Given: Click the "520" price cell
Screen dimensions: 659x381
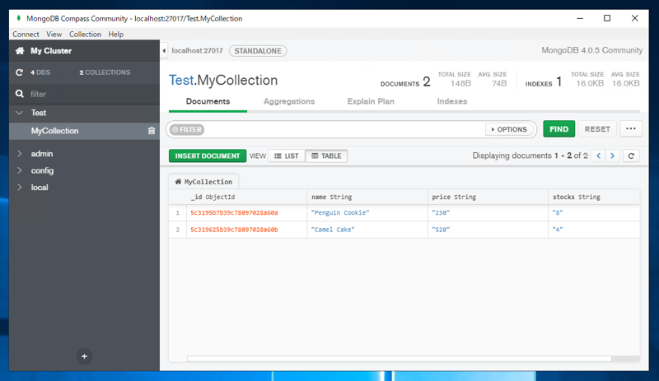Looking at the screenshot, I should pos(488,230).
